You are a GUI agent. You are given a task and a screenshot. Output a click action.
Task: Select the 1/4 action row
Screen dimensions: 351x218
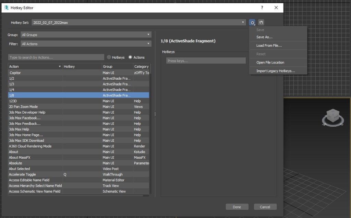pyautogui.click(x=78, y=90)
